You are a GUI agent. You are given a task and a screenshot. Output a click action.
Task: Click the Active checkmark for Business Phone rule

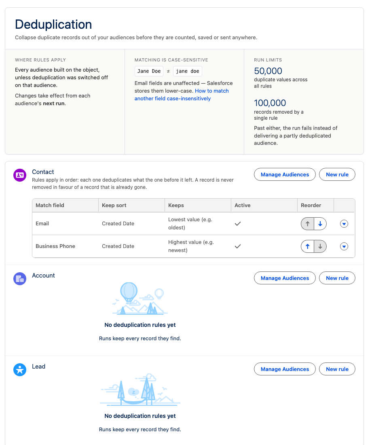pos(238,246)
